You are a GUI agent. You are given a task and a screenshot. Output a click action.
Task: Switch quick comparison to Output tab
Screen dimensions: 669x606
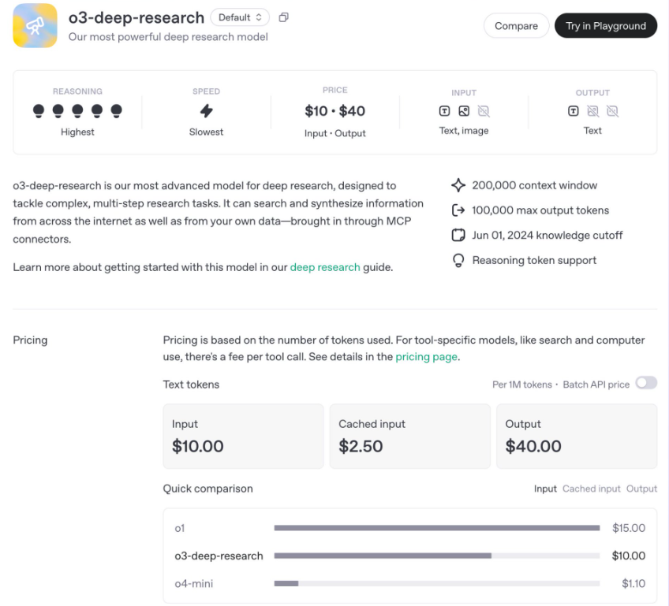click(641, 489)
